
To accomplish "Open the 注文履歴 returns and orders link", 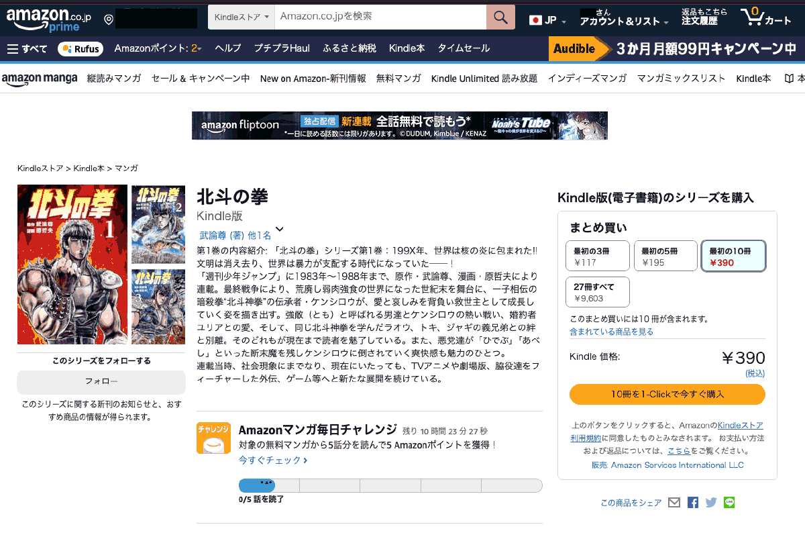I will tap(704, 17).
